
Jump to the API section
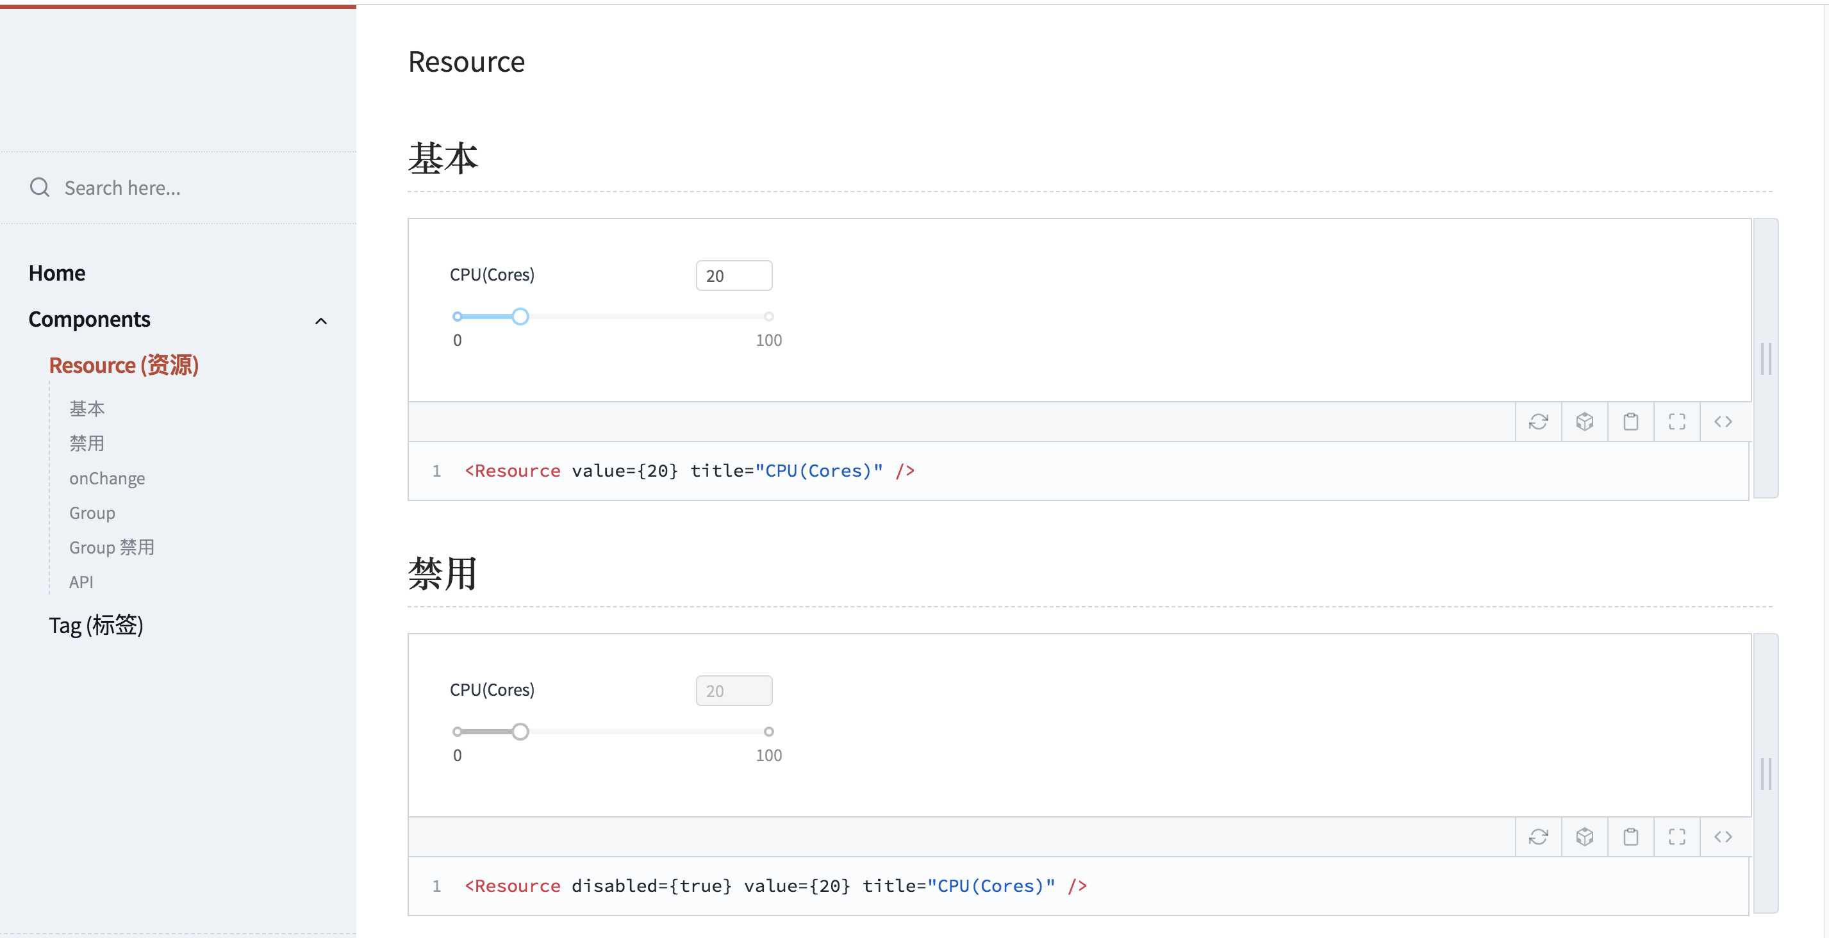click(81, 582)
